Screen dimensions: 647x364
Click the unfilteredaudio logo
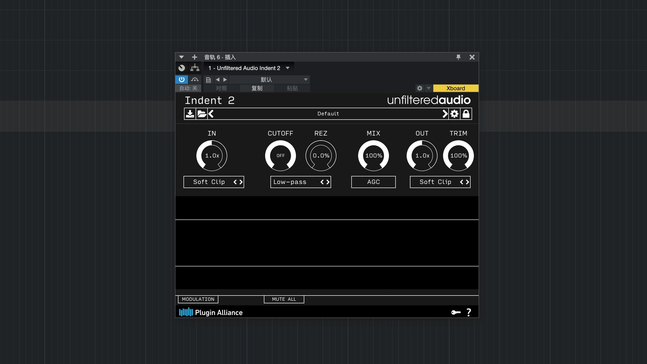pos(429,100)
